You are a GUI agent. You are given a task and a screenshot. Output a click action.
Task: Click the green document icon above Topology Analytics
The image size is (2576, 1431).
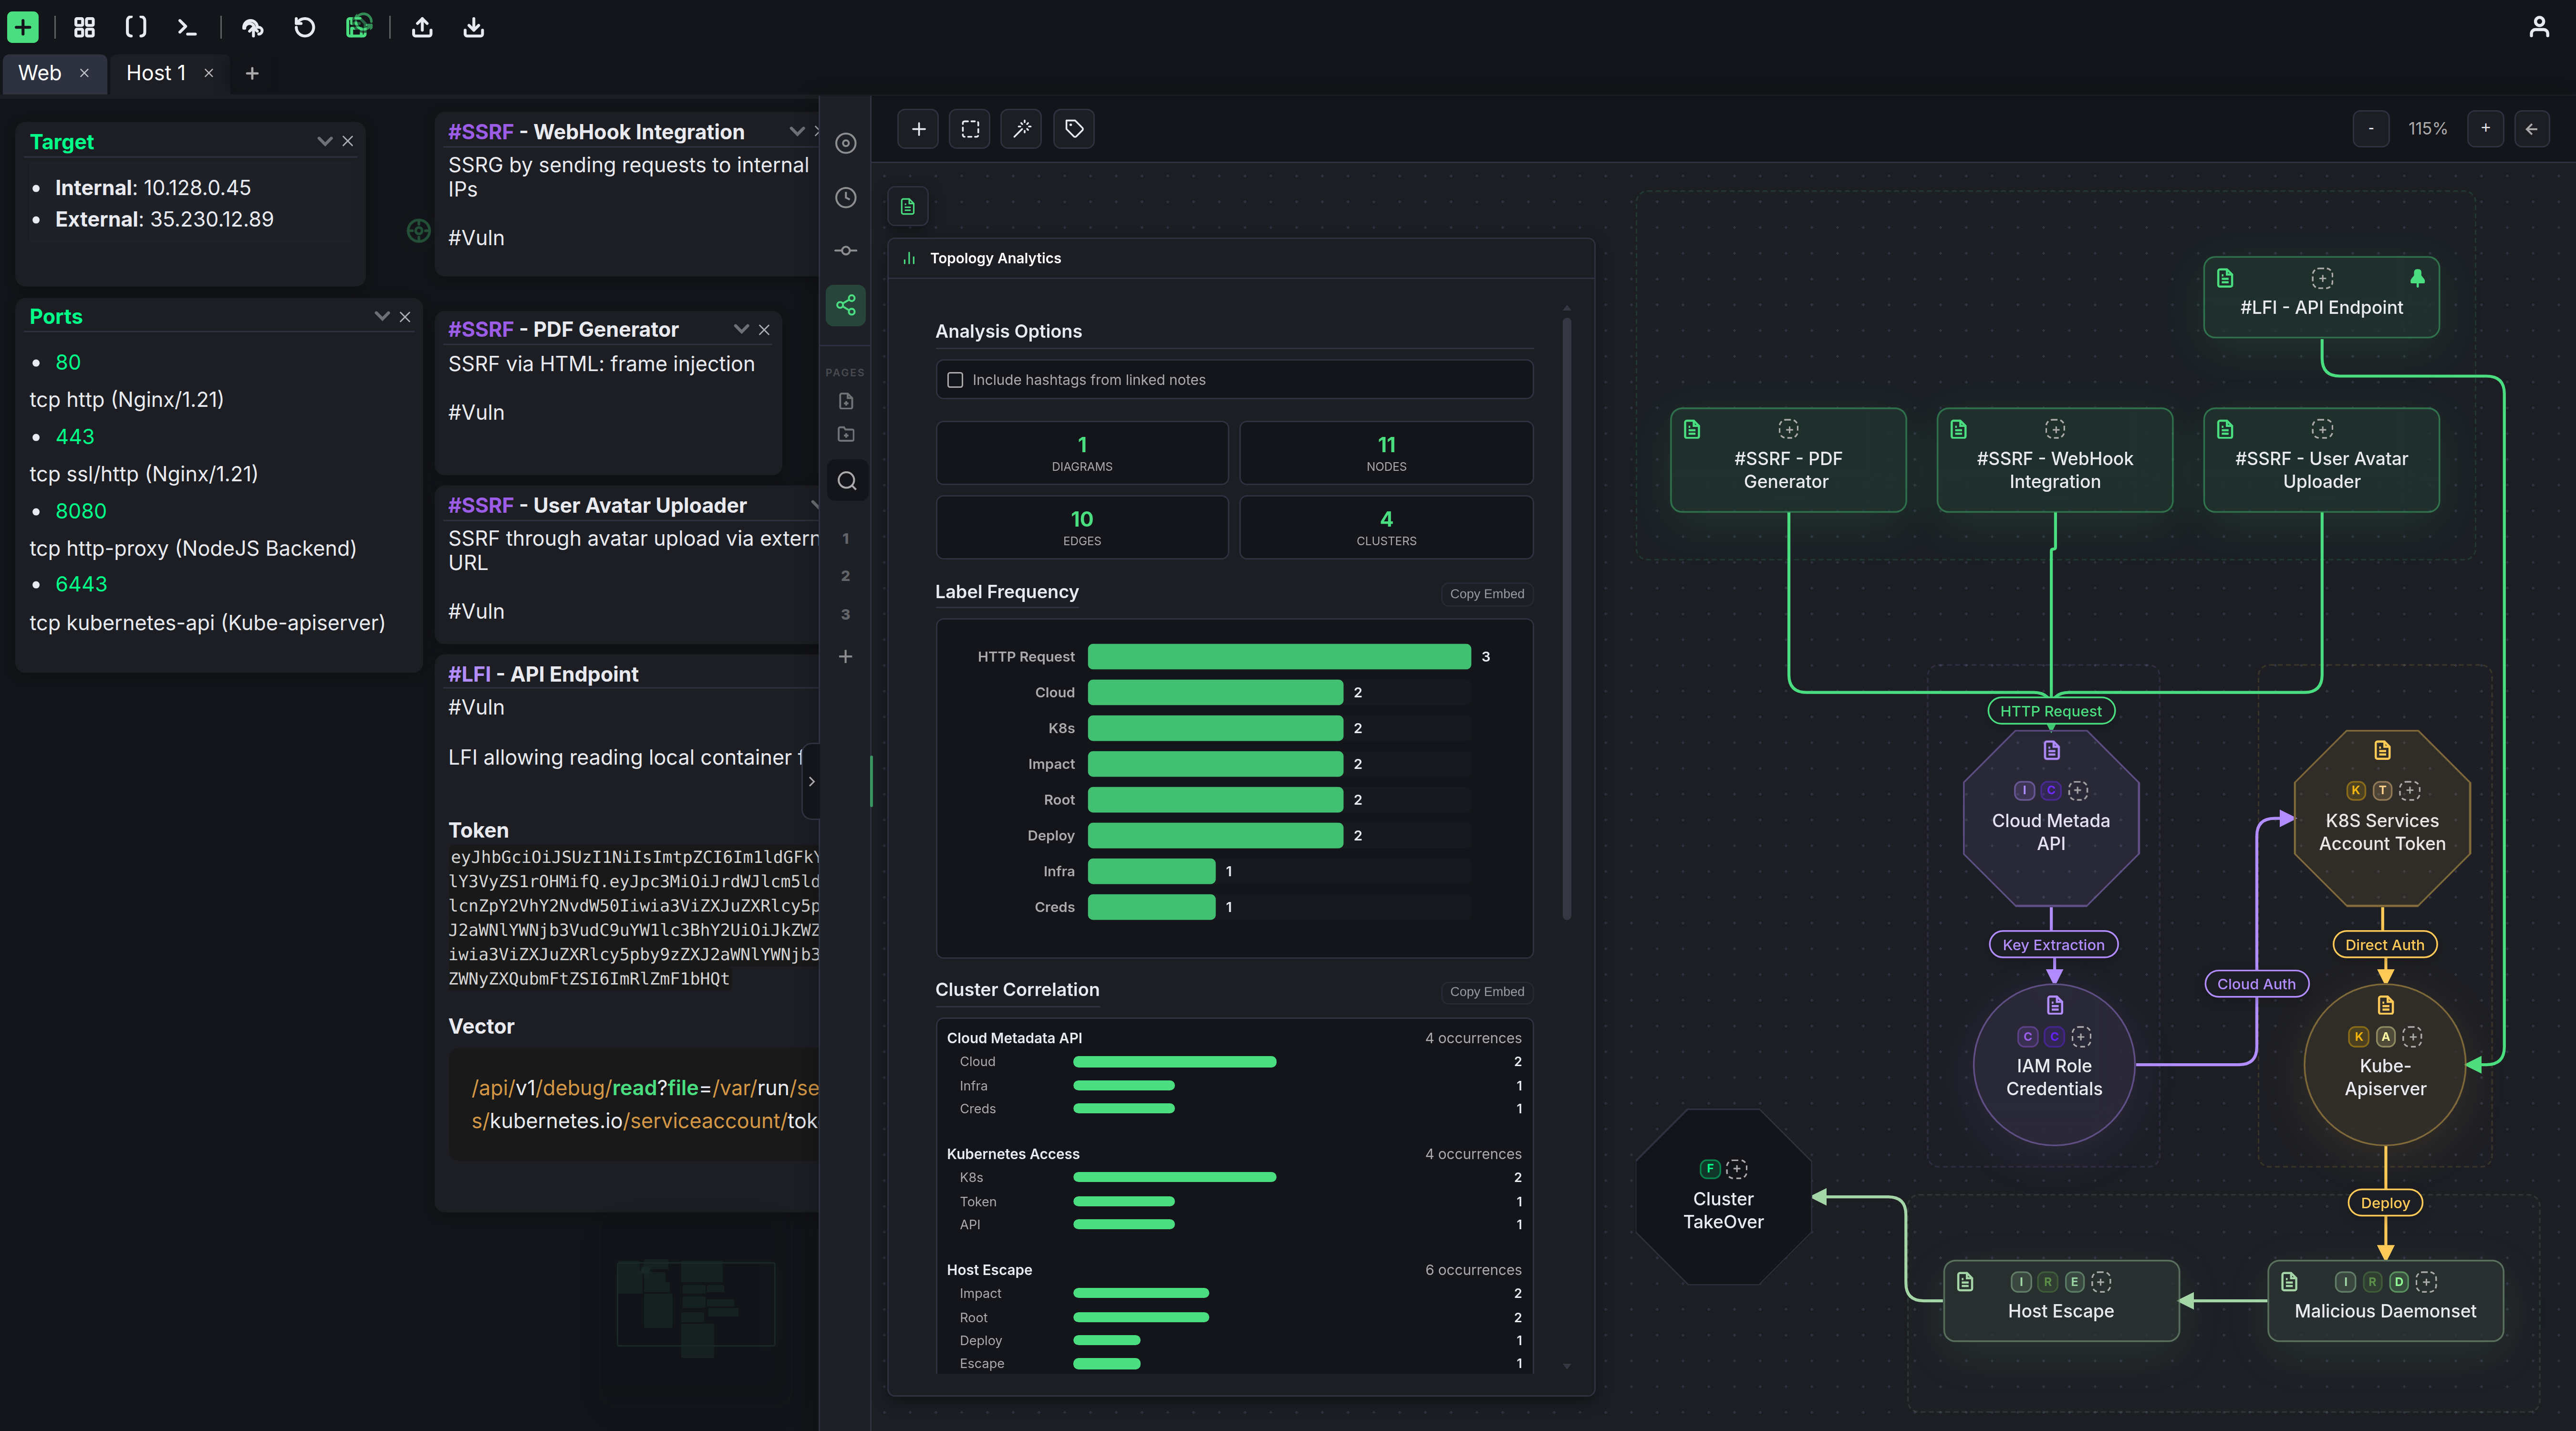tap(908, 207)
